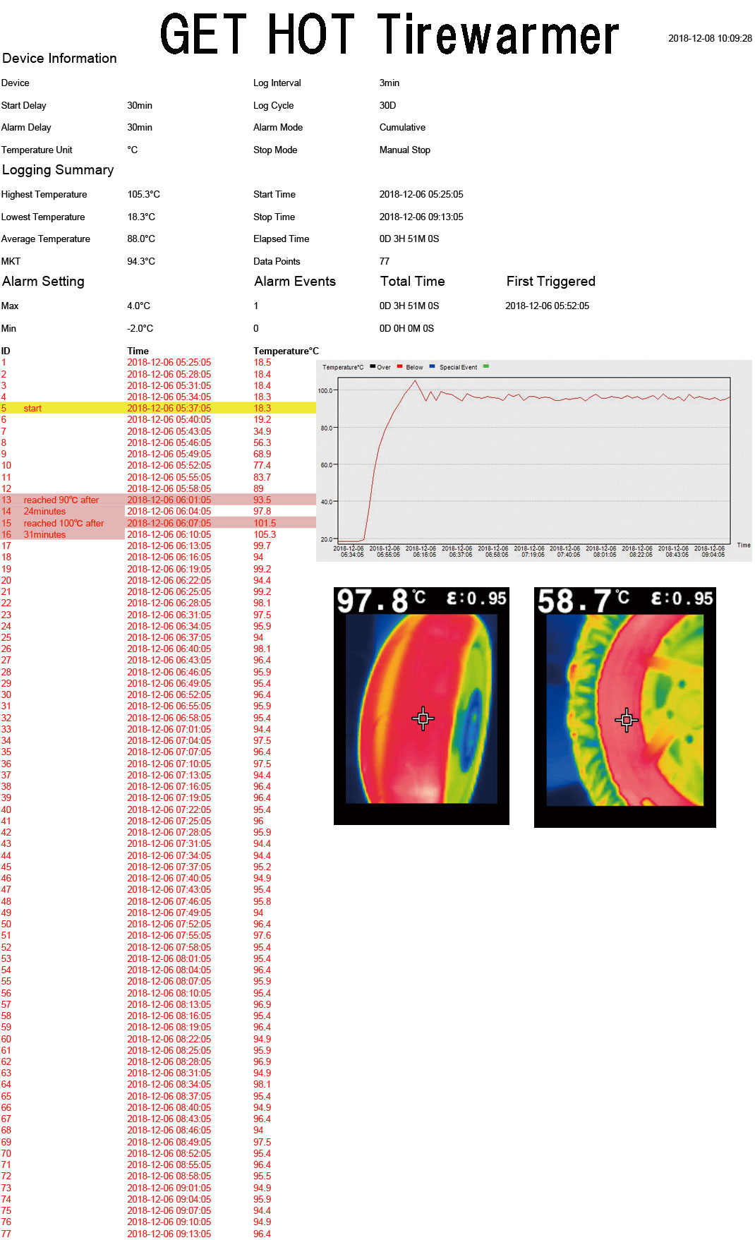Viewport: 755px width, 1240px height.
Task: Click the Device Information heading
Action: click(59, 59)
